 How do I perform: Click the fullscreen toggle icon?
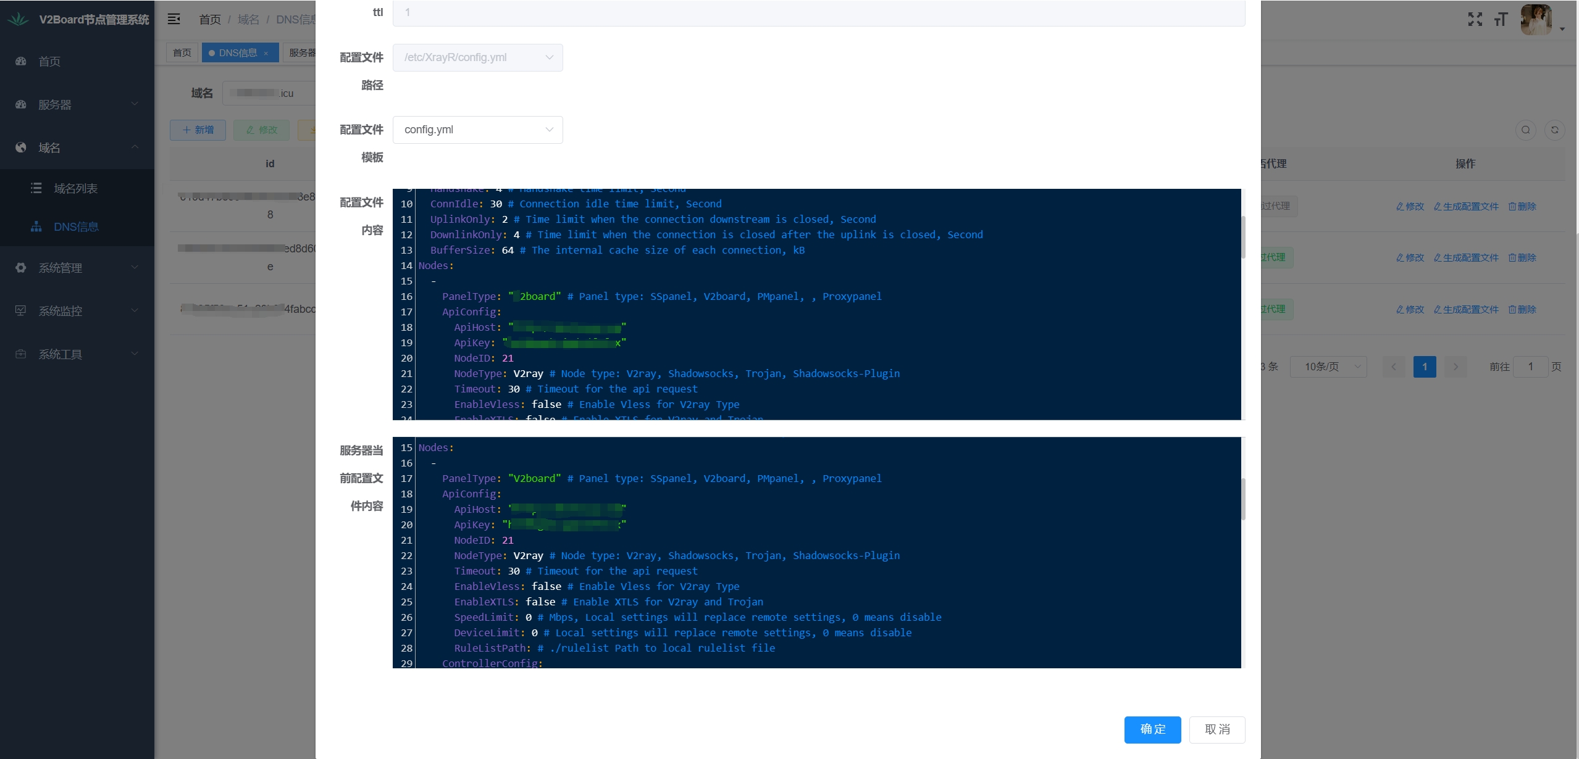(x=1475, y=20)
